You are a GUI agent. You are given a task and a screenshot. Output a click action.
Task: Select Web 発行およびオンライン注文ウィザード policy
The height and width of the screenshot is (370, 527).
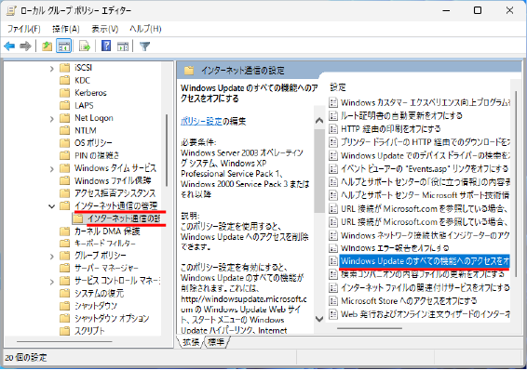tap(426, 314)
